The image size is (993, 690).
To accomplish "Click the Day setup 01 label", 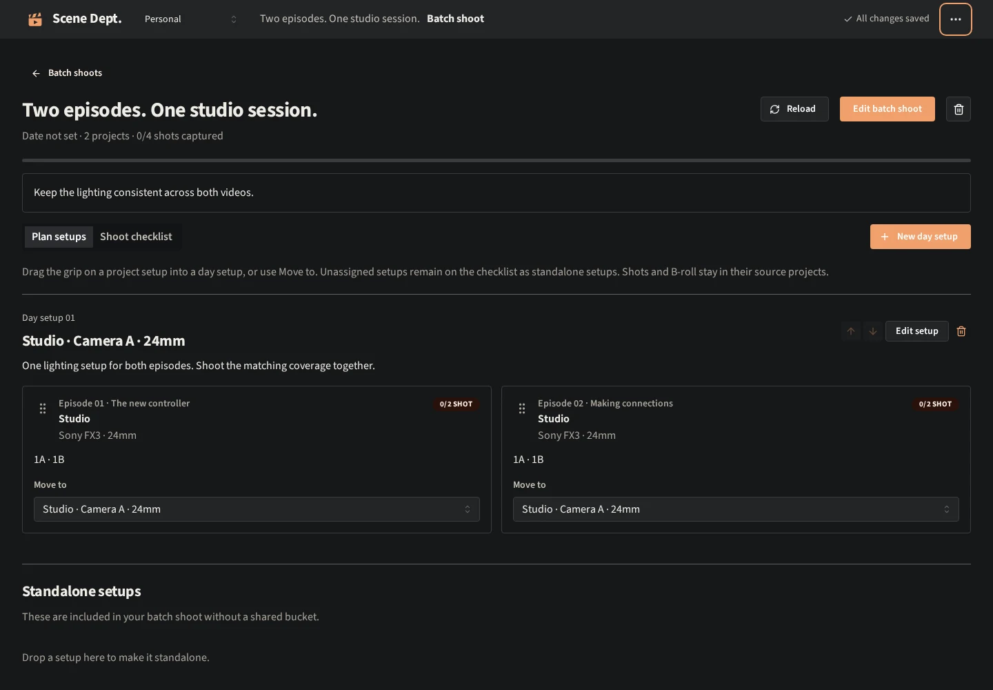I will pos(48,318).
